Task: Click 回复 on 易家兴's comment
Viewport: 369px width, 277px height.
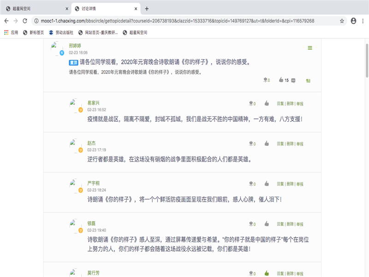Action: (x=280, y=103)
